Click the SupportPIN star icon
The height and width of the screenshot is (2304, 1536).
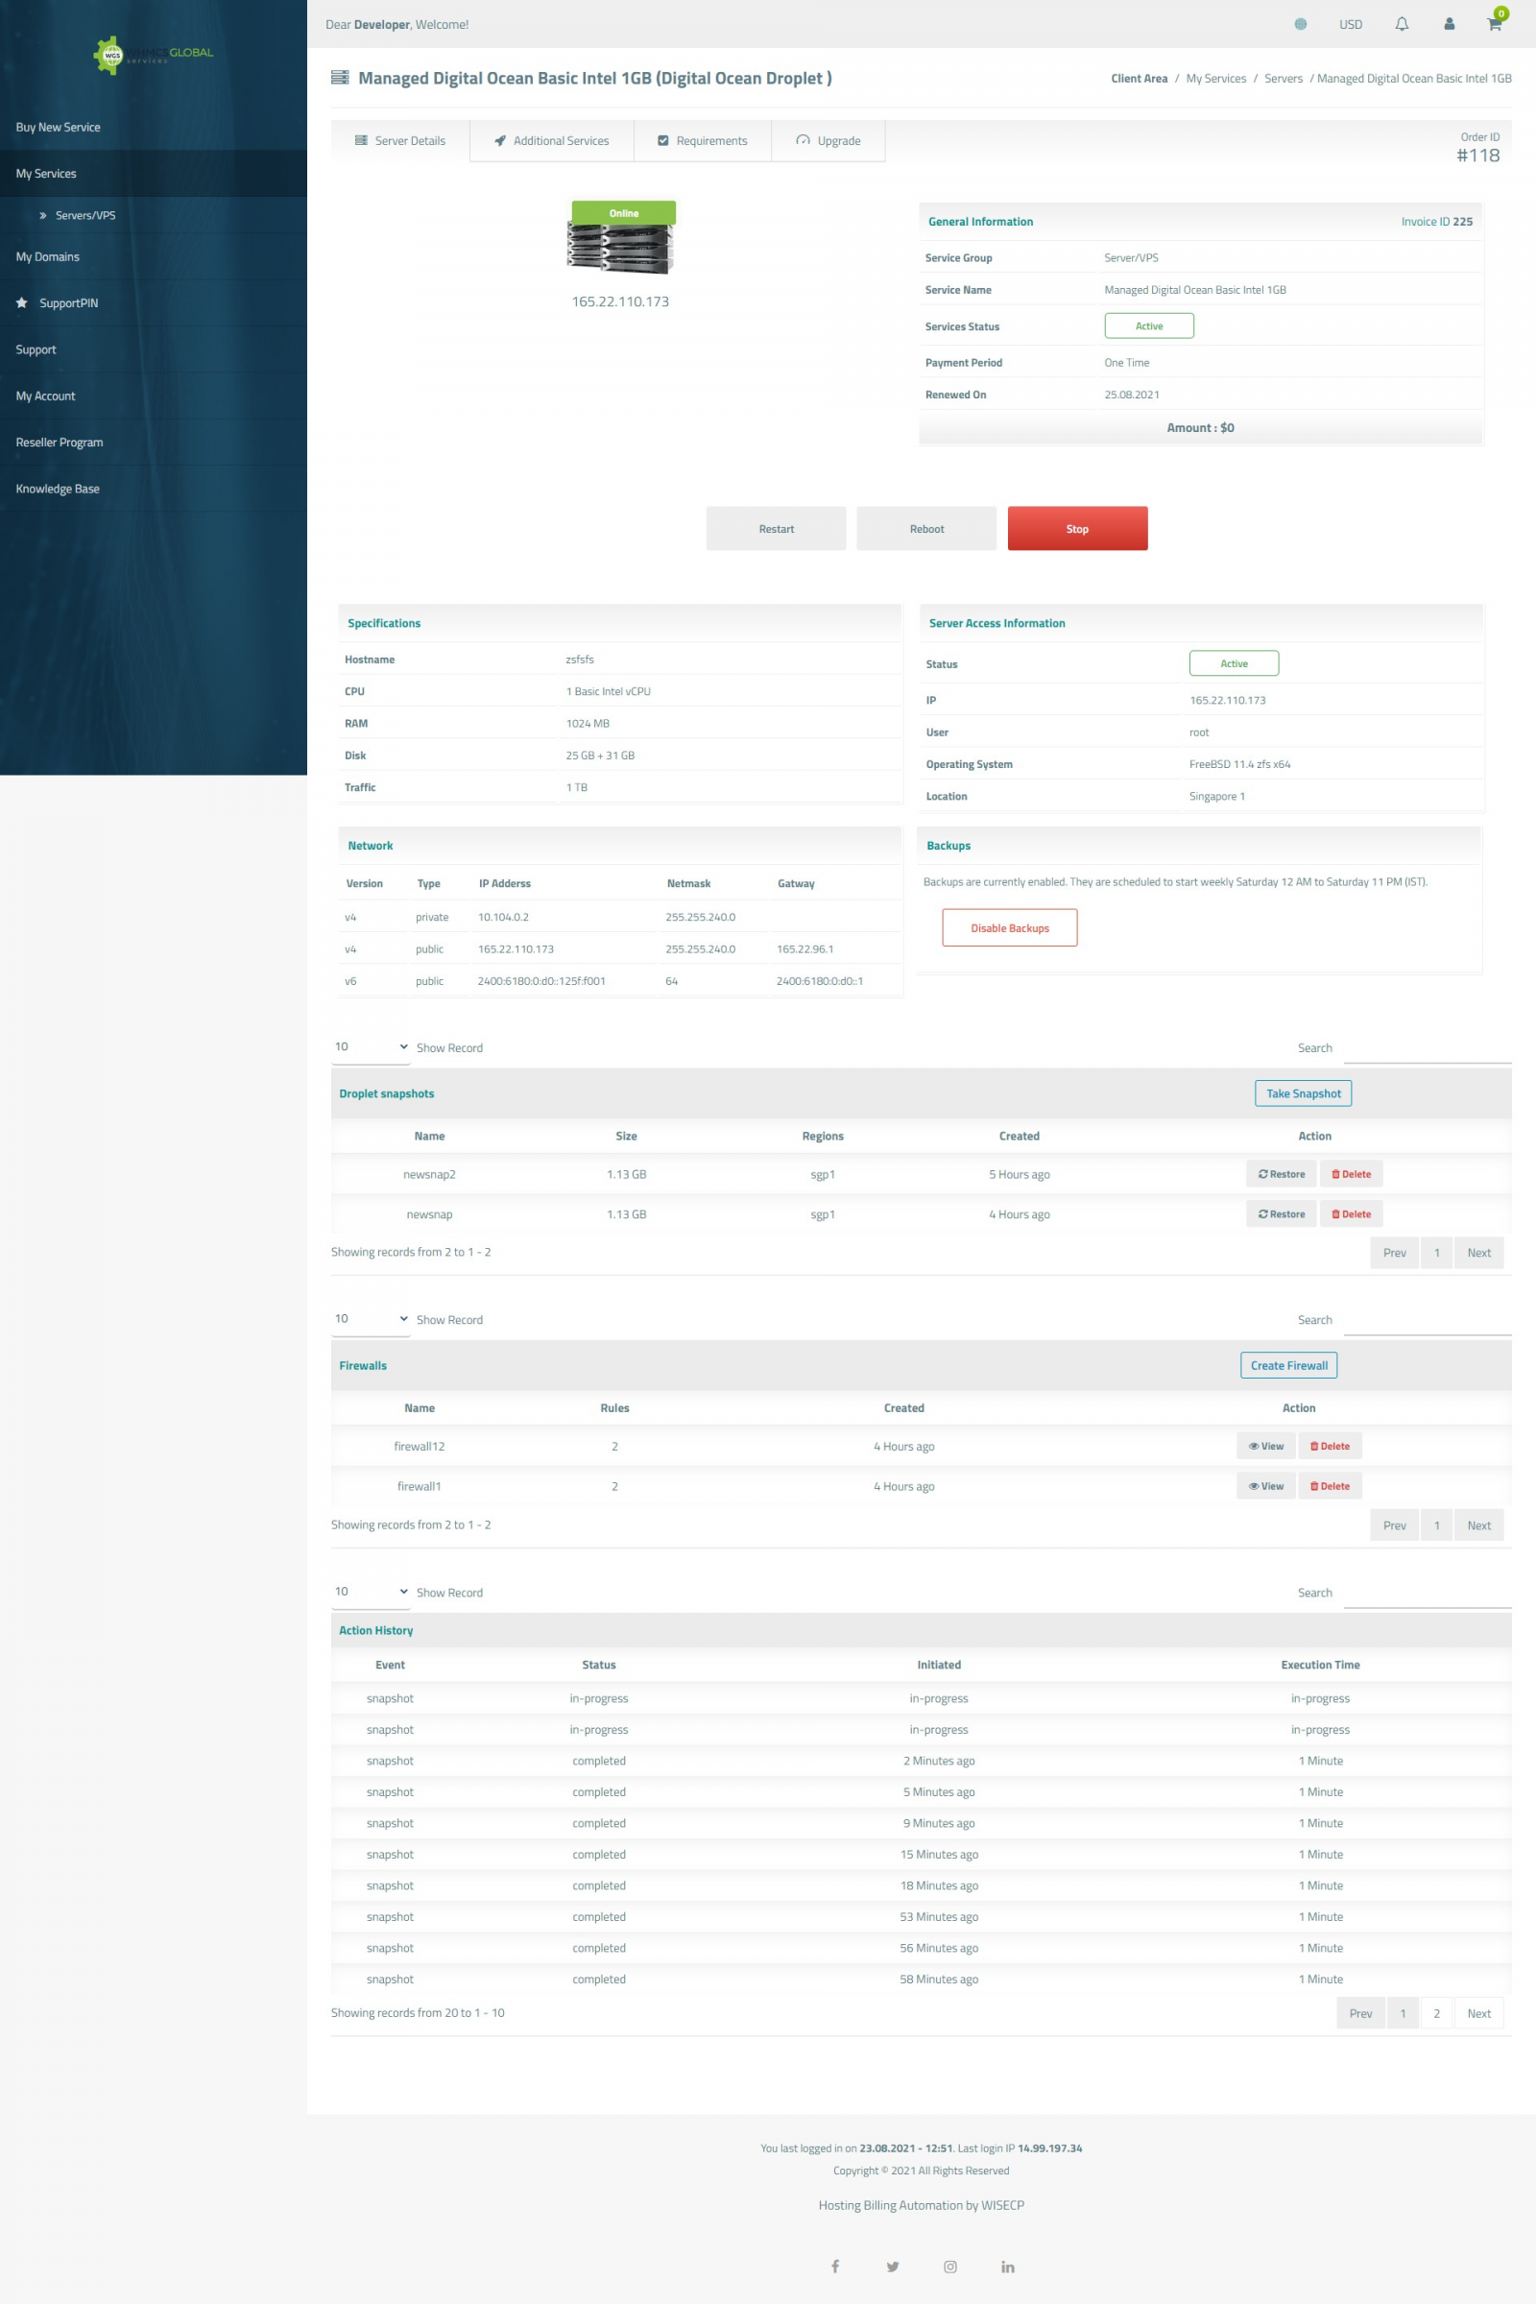(x=21, y=302)
